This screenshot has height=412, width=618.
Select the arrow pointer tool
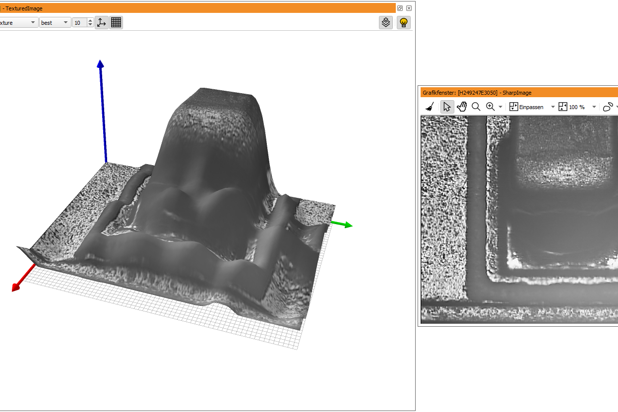pyautogui.click(x=447, y=107)
